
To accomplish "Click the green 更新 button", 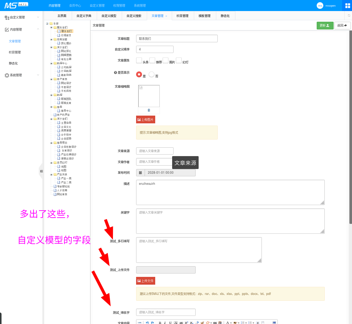I will (325, 25).
